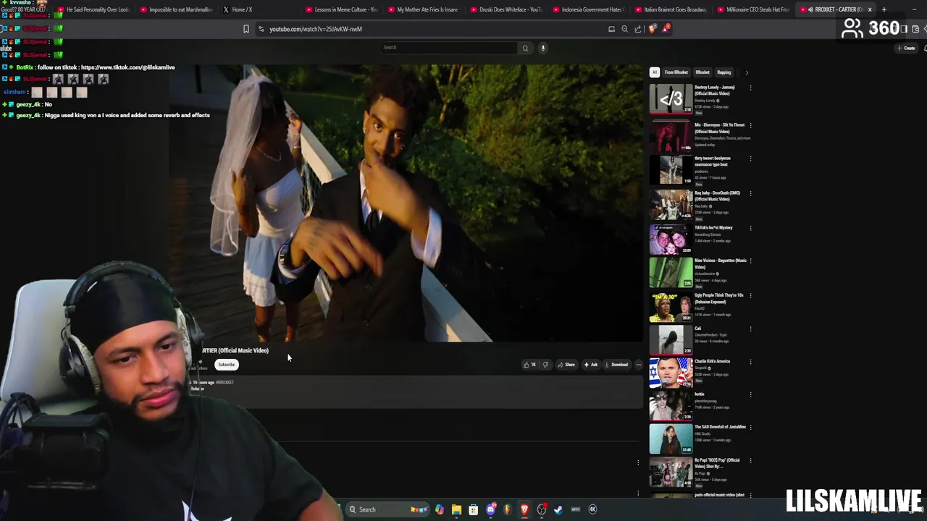This screenshot has height=521, width=927.
Task: Open the 4K app icon in the taskbar
Action: click(x=592, y=509)
